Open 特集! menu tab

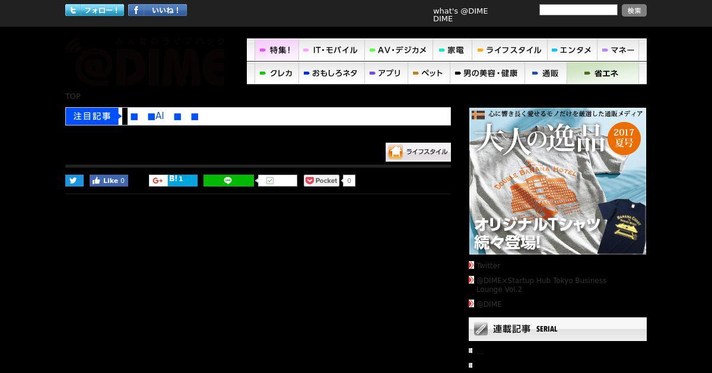(x=276, y=50)
